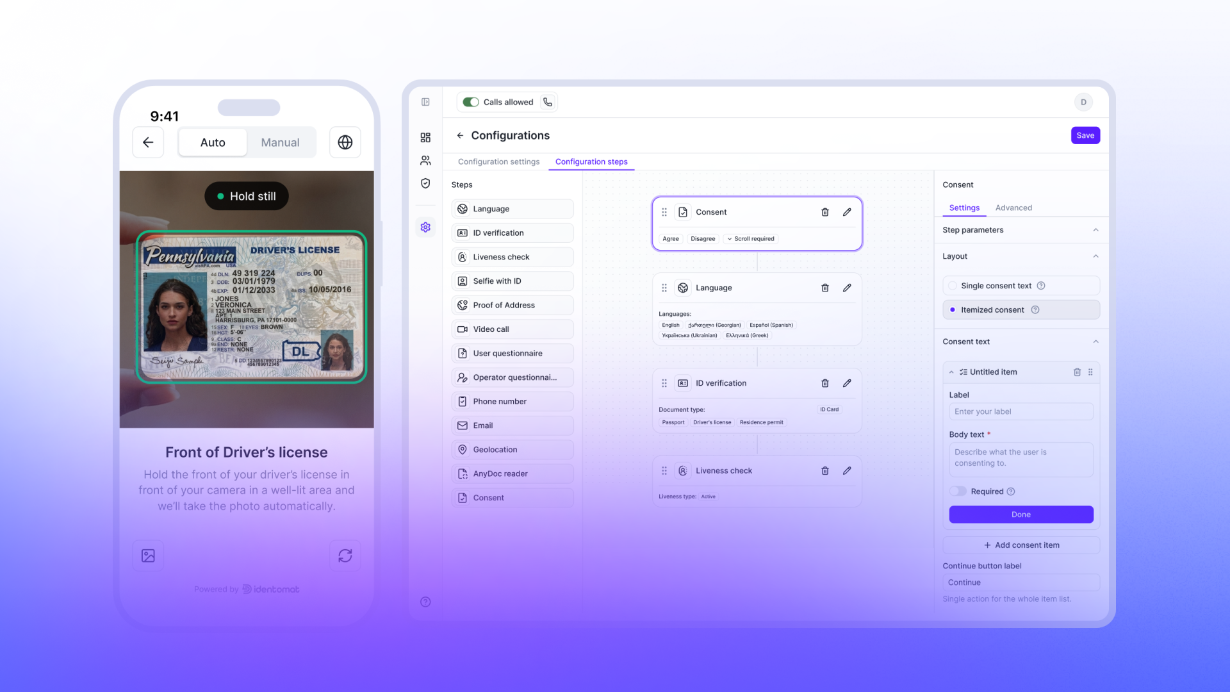
Task: Switch phone capture to Manual mode
Action: pyautogui.click(x=280, y=142)
